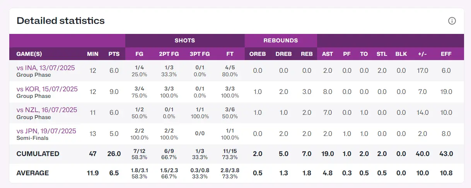Select the AVERAGE row label
The image size is (471, 188).
pyautogui.click(x=33, y=173)
